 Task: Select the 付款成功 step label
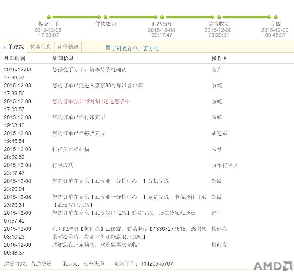tap(105, 24)
